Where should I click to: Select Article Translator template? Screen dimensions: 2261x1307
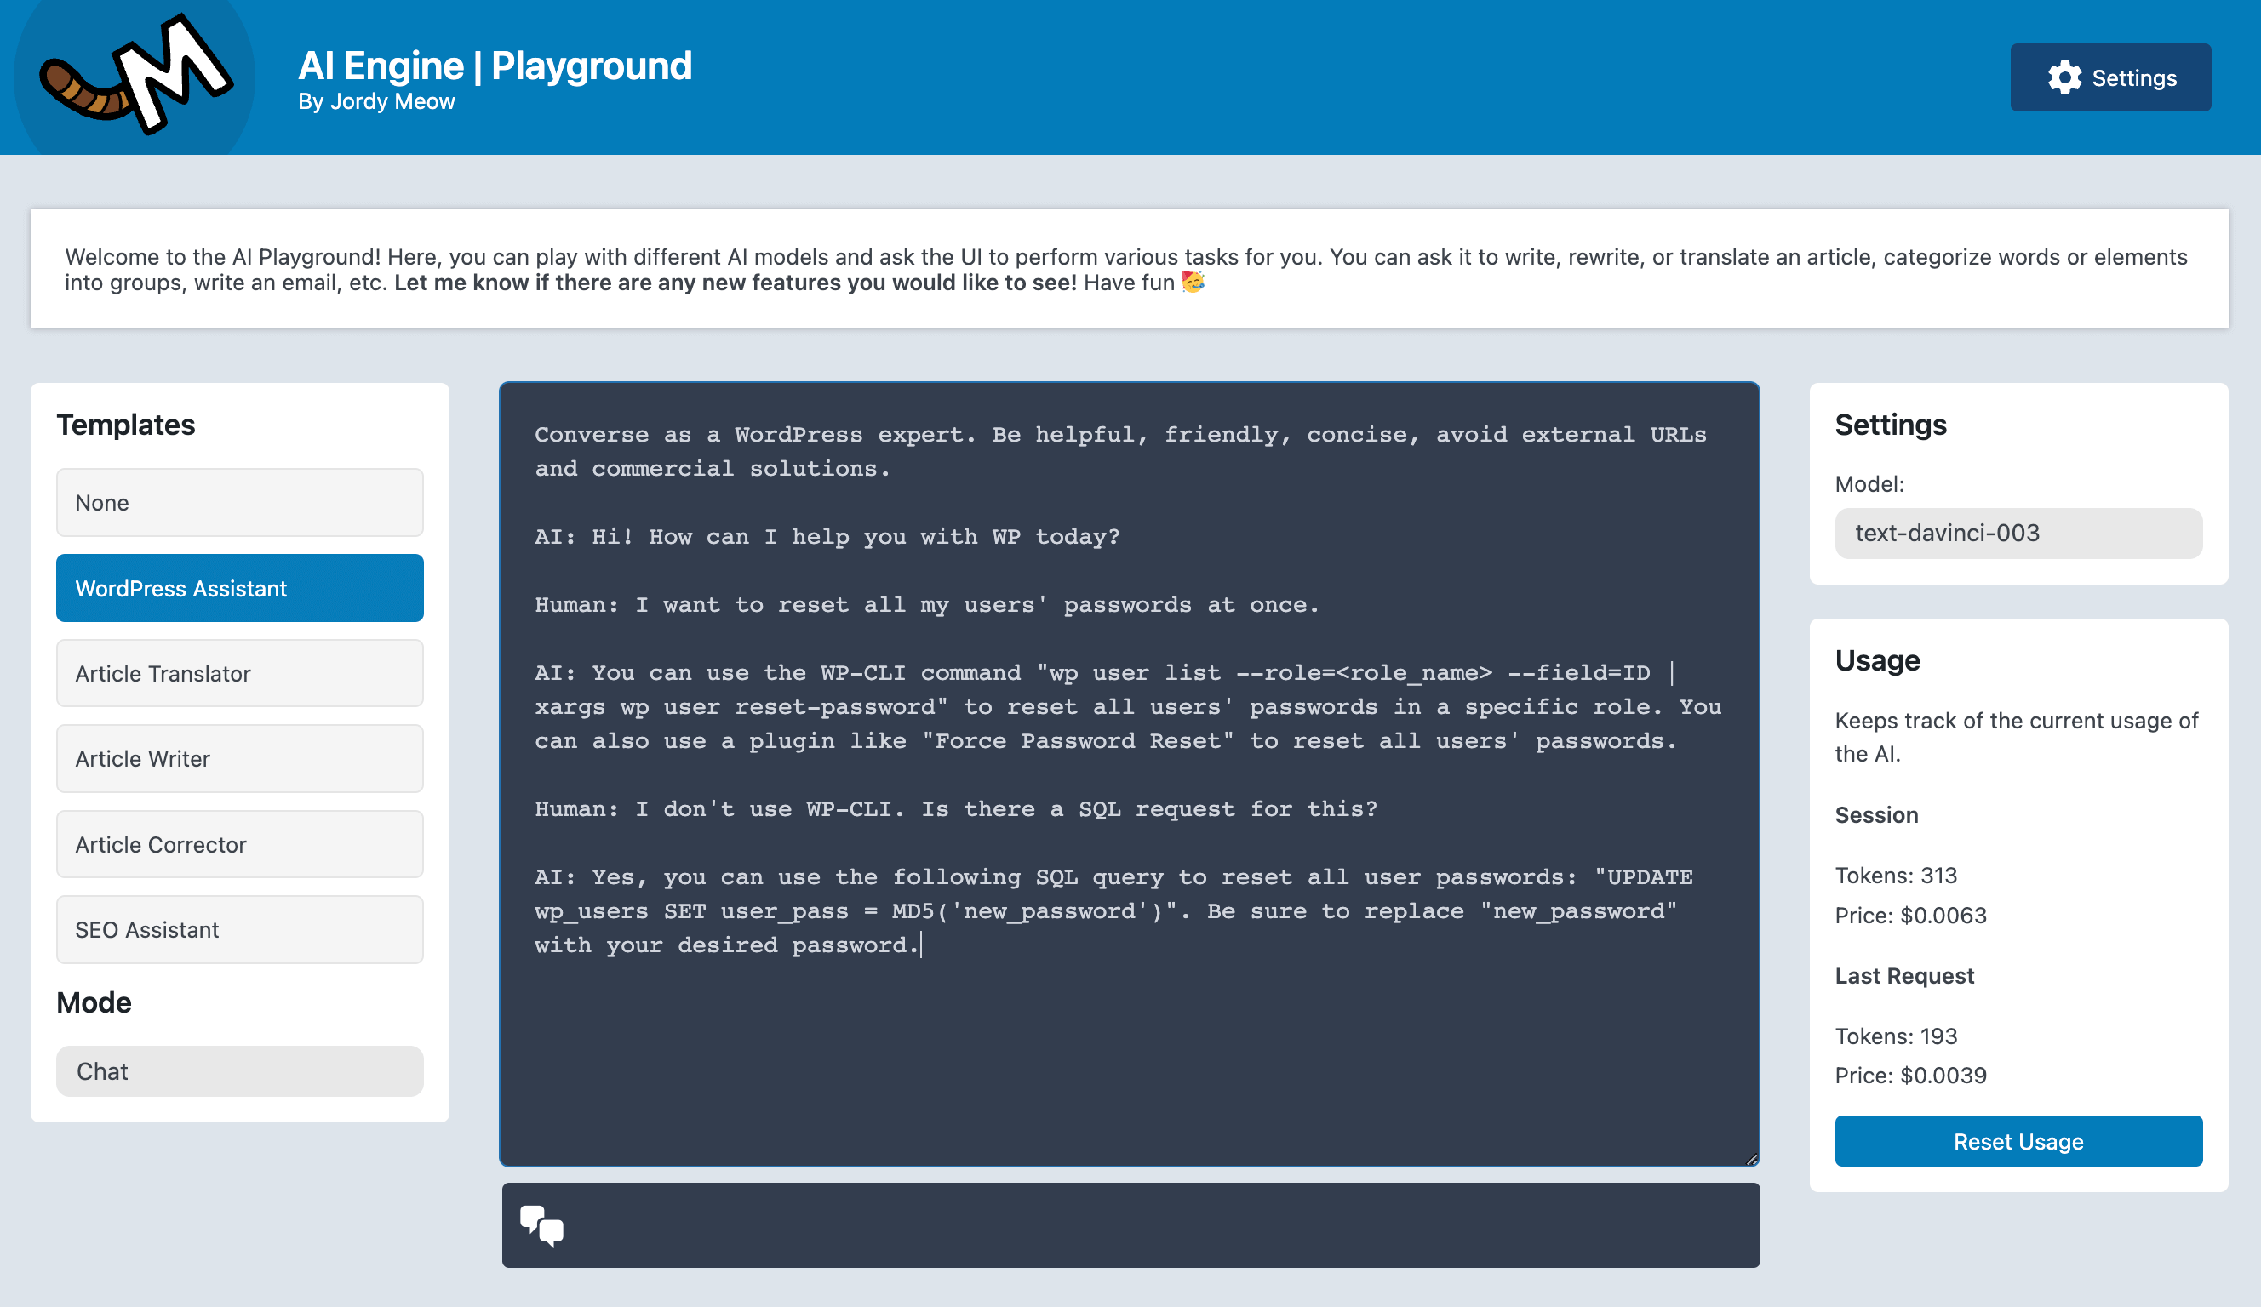240,672
